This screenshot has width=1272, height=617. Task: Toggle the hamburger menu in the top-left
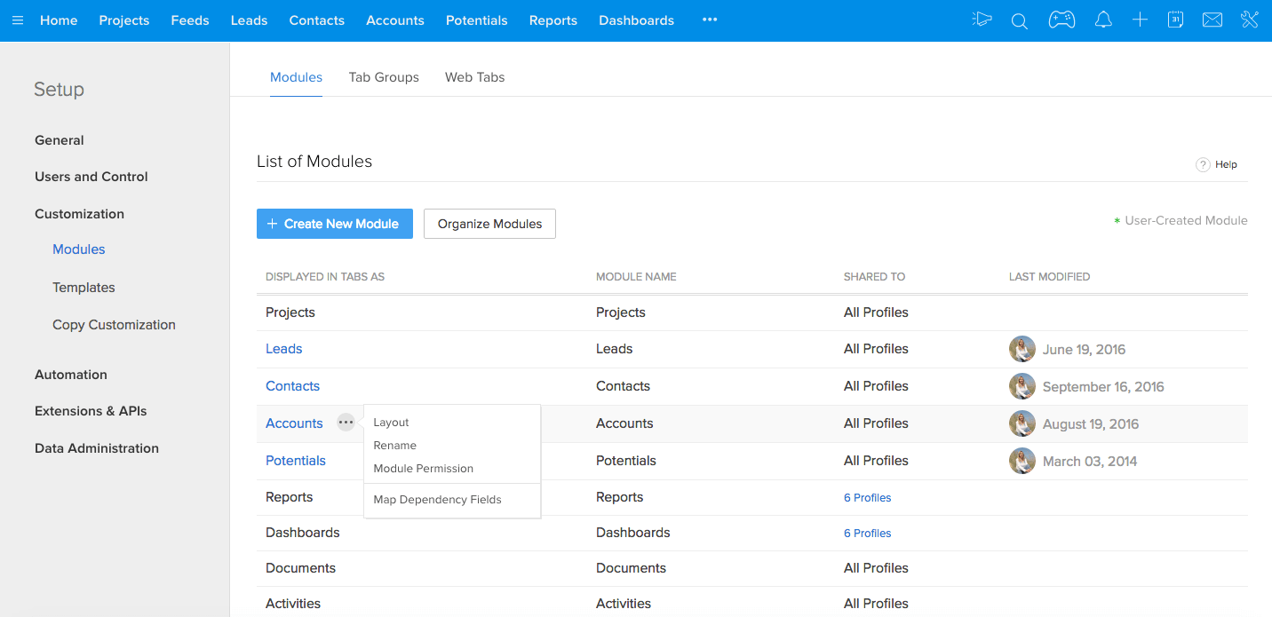[x=18, y=20]
